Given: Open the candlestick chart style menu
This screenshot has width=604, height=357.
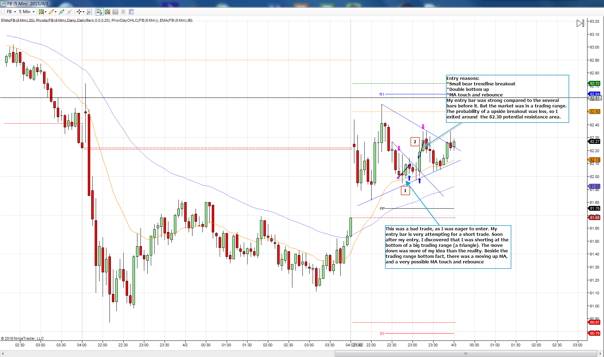Looking at the screenshot, I should pyautogui.click(x=43, y=12).
